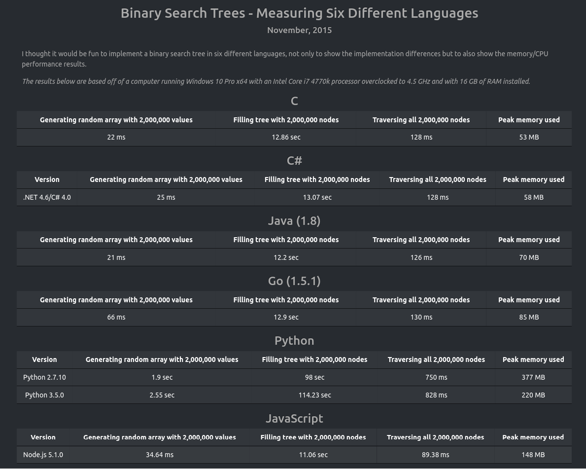The image size is (586, 469).
Task: Select the .NET 4.6/C# 4.0 version cell
Action: pyautogui.click(x=47, y=197)
